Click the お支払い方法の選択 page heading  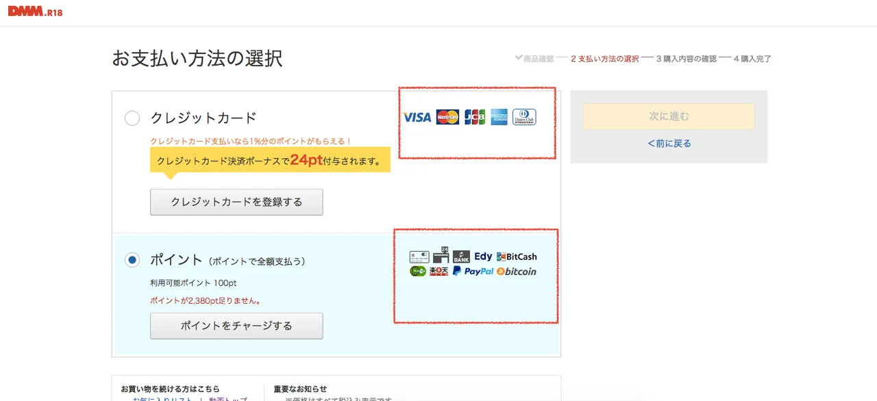[197, 59]
